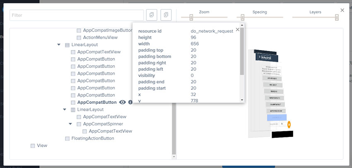Screen dimensions: 352x168
Task: Click the info icon next to bold AppCompatButton
Action: pyautogui.click(x=130, y=102)
